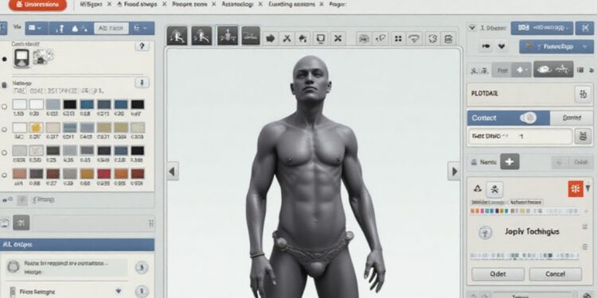Select the radio button for first swatch row
The height and width of the screenshot is (298, 597).
click(x=5, y=106)
